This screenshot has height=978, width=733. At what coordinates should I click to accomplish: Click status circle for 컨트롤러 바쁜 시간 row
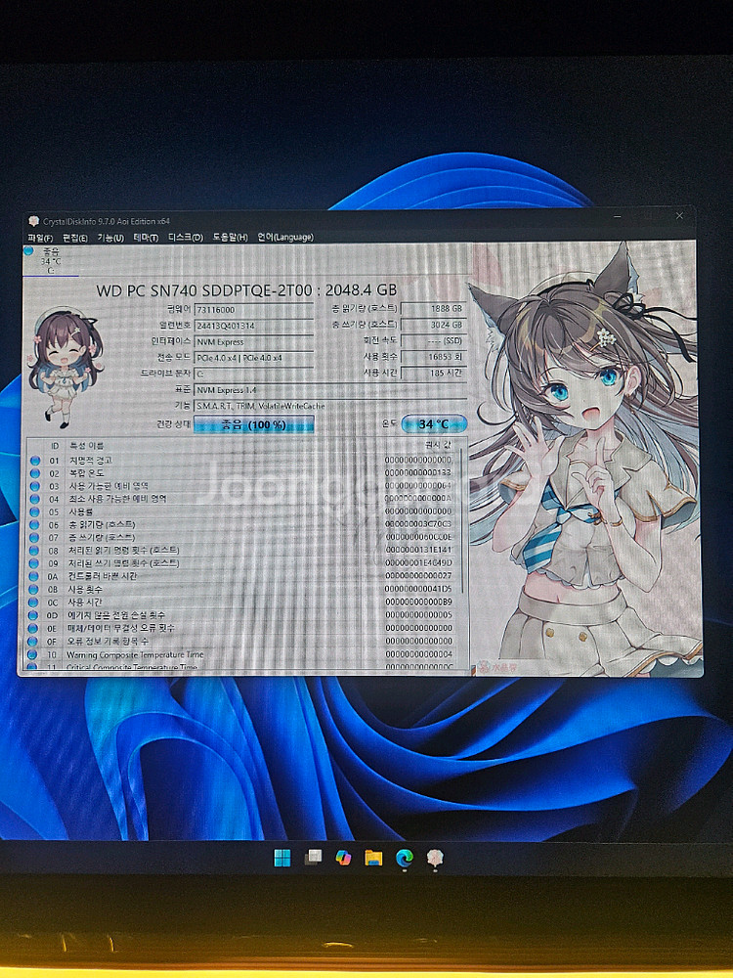(34, 576)
